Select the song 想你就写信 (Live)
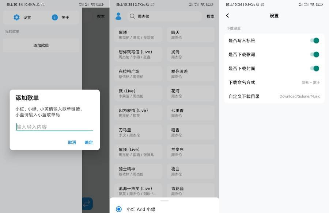 (x=138, y=54)
